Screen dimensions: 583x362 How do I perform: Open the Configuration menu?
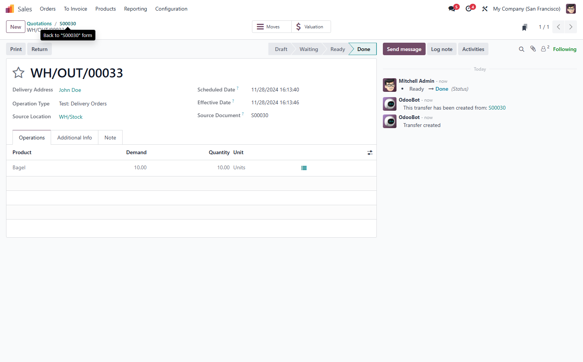(x=171, y=9)
